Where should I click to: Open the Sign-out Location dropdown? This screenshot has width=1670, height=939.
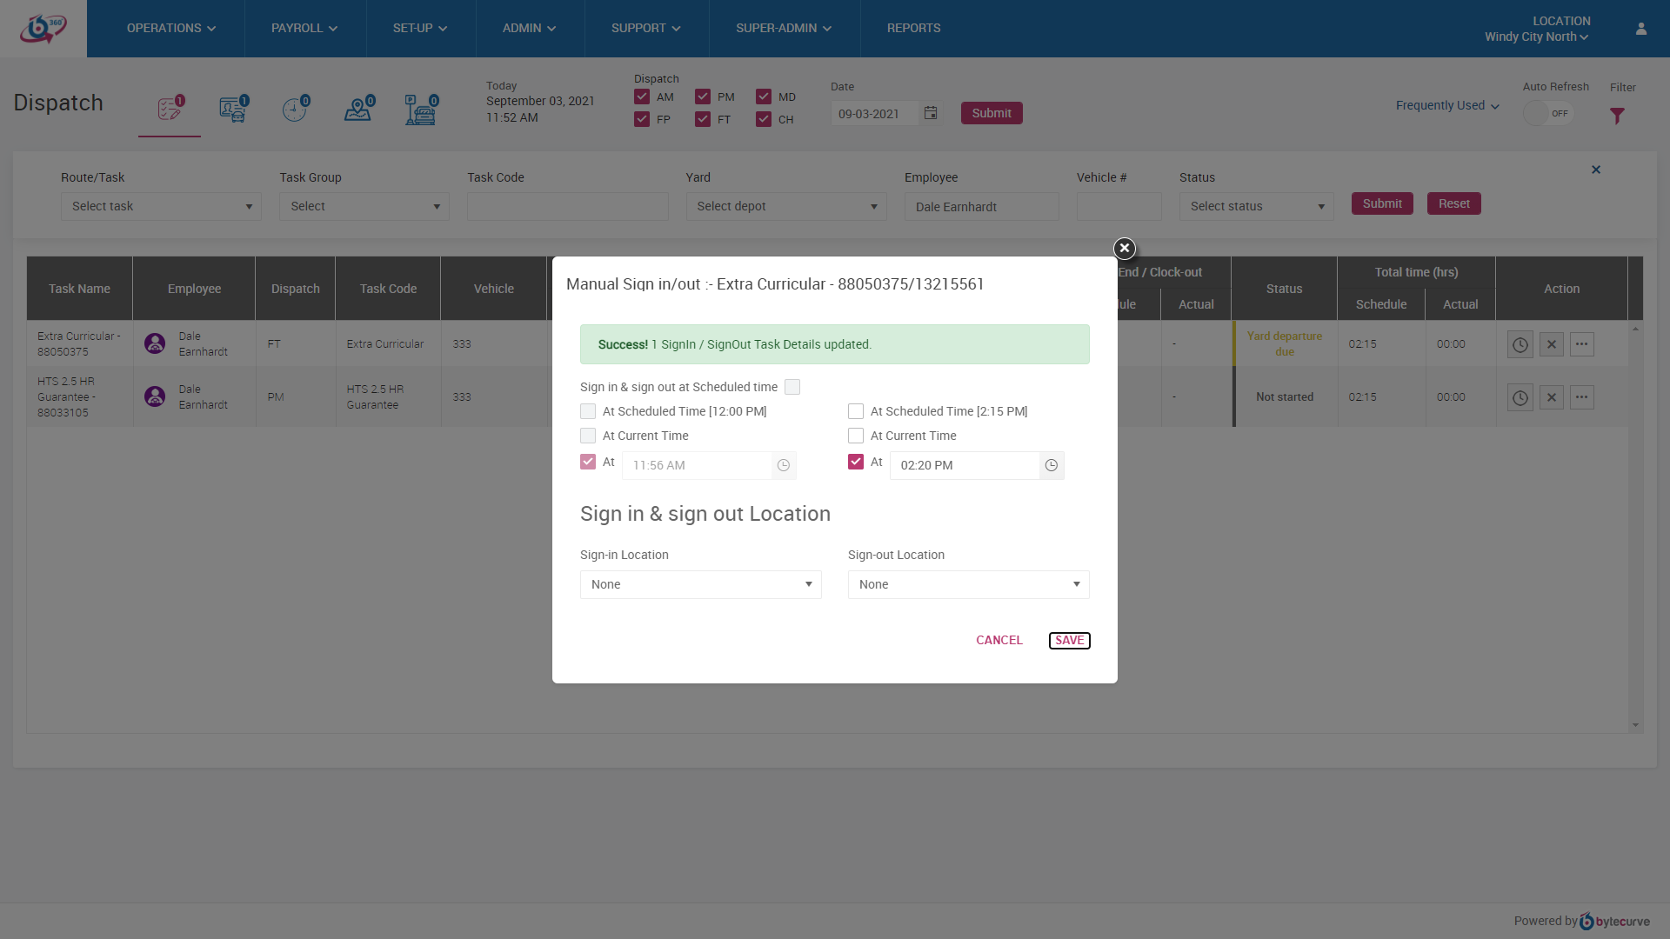coord(968,584)
